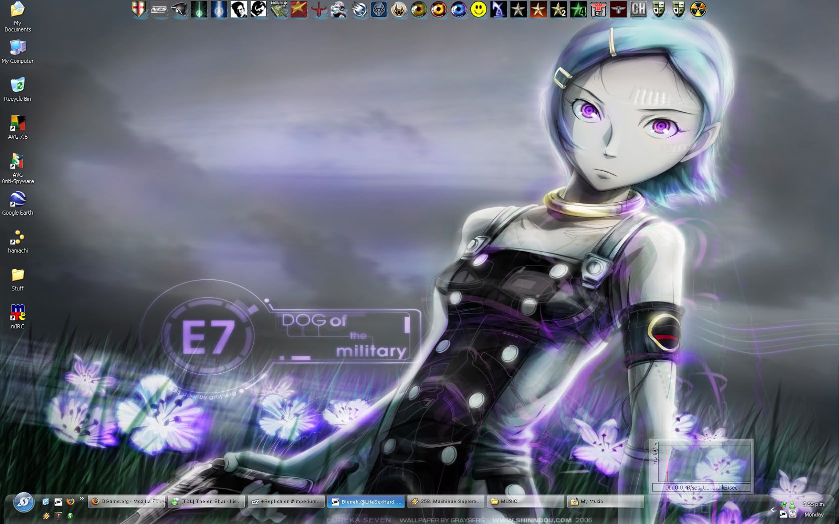Image resolution: width=839 pixels, height=524 pixels.
Task: Launch the green lightsaber game icon
Action: point(199,9)
